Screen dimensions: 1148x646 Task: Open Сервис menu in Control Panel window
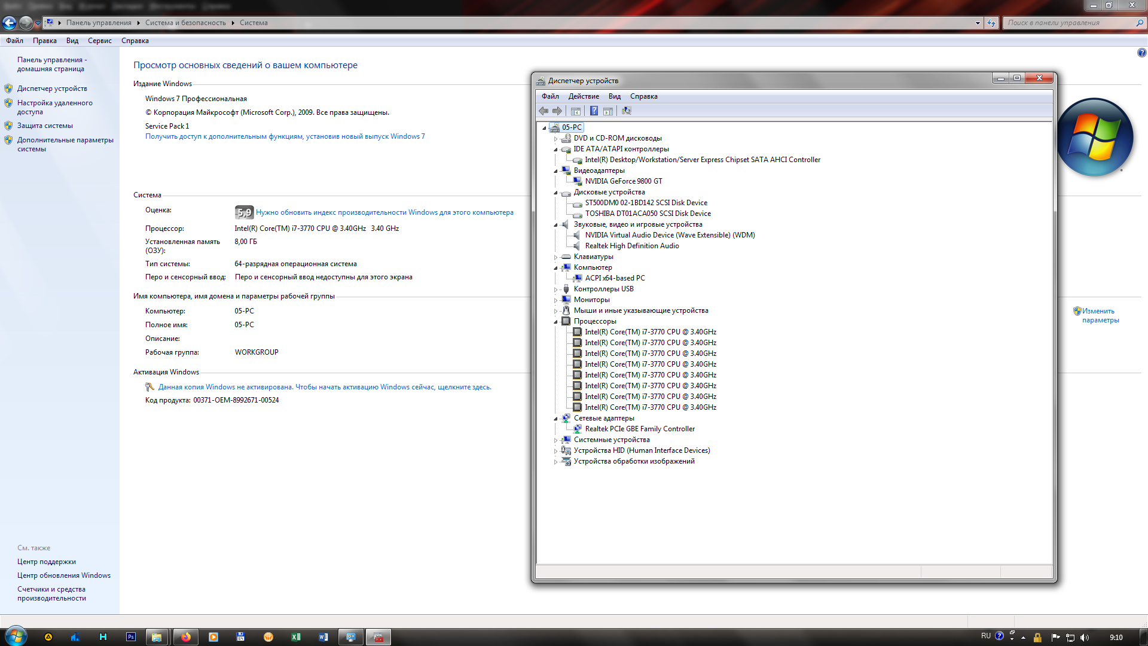tap(100, 41)
